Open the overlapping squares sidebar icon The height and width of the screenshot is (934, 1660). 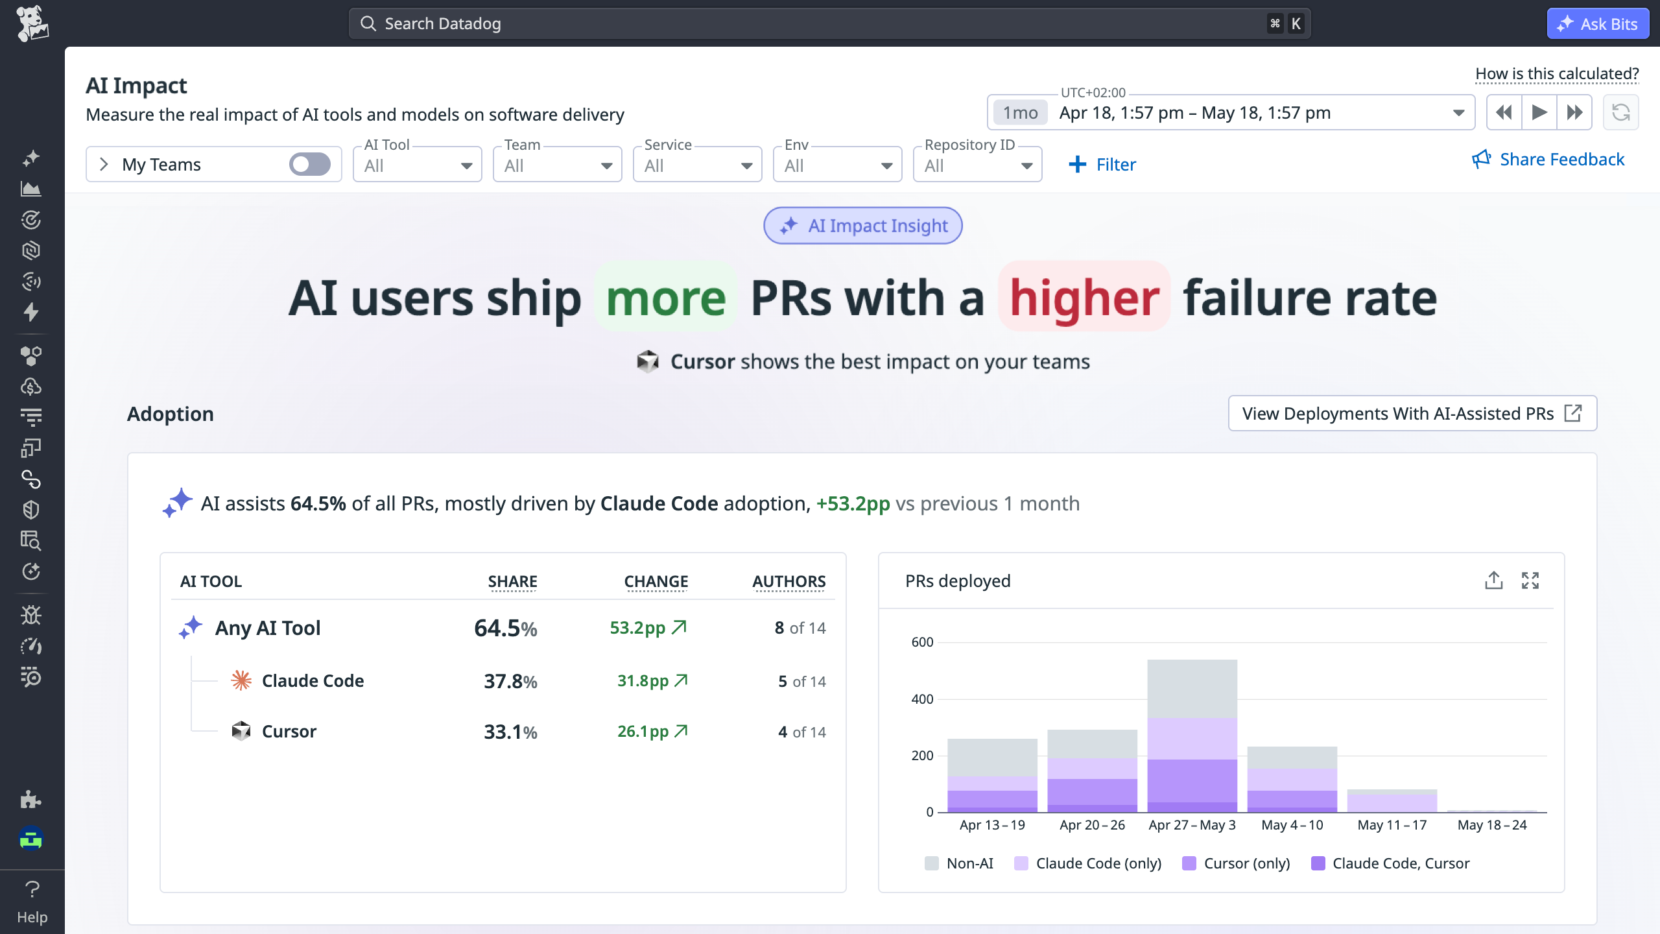pos(31,448)
